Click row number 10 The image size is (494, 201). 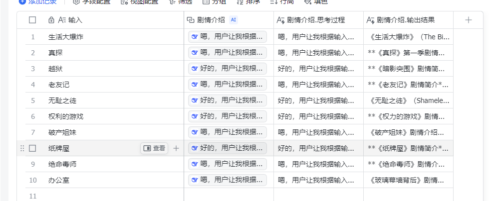pyautogui.click(x=33, y=180)
